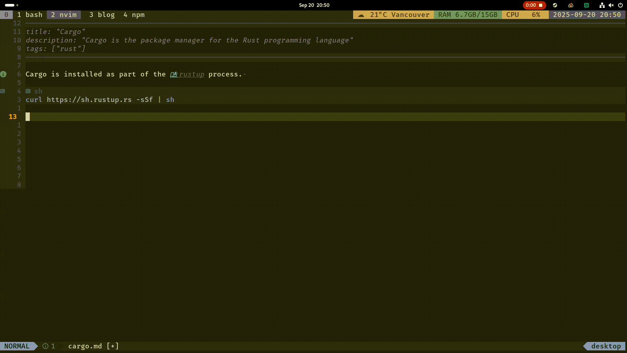Switch to tmux window 1 bash
Viewport: 627px width, 353px height.
30,15
